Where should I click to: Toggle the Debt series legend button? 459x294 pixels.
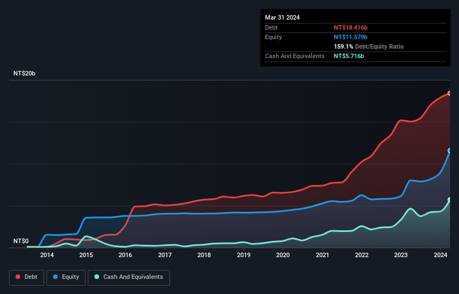pyautogui.click(x=27, y=277)
